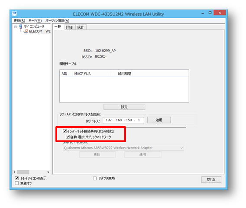Open the 更新(R) menu
The image size is (246, 208).
coord(19,21)
